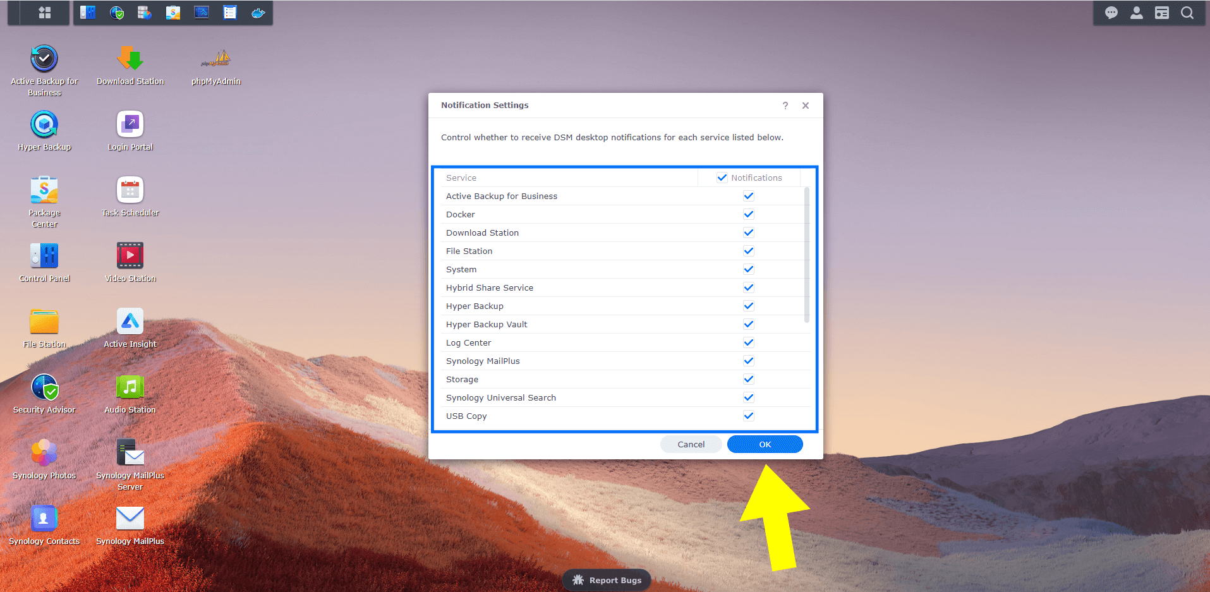Disable notifications for Storage
1210x592 pixels.
click(x=749, y=379)
